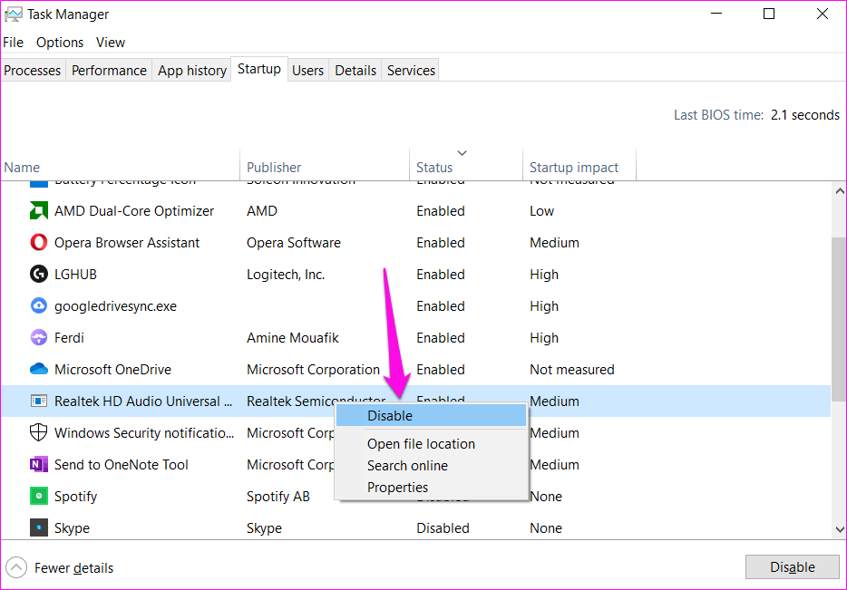
Task: Choose Disable in the context menu
Action: click(x=431, y=416)
